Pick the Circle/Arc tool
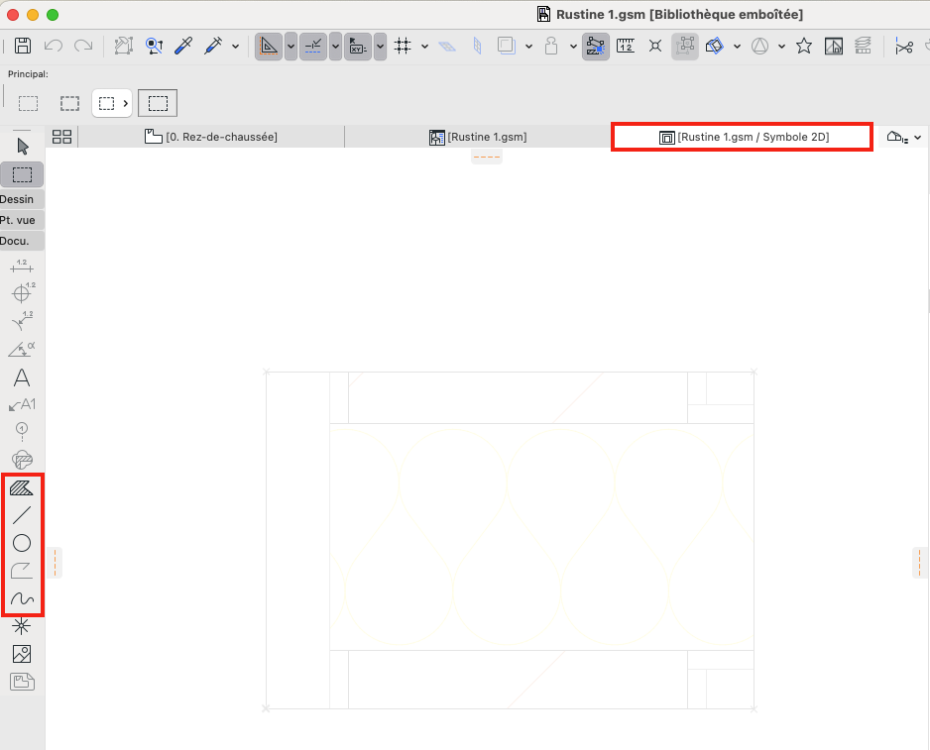Viewport: 930px width, 750px height. point(22,543)
